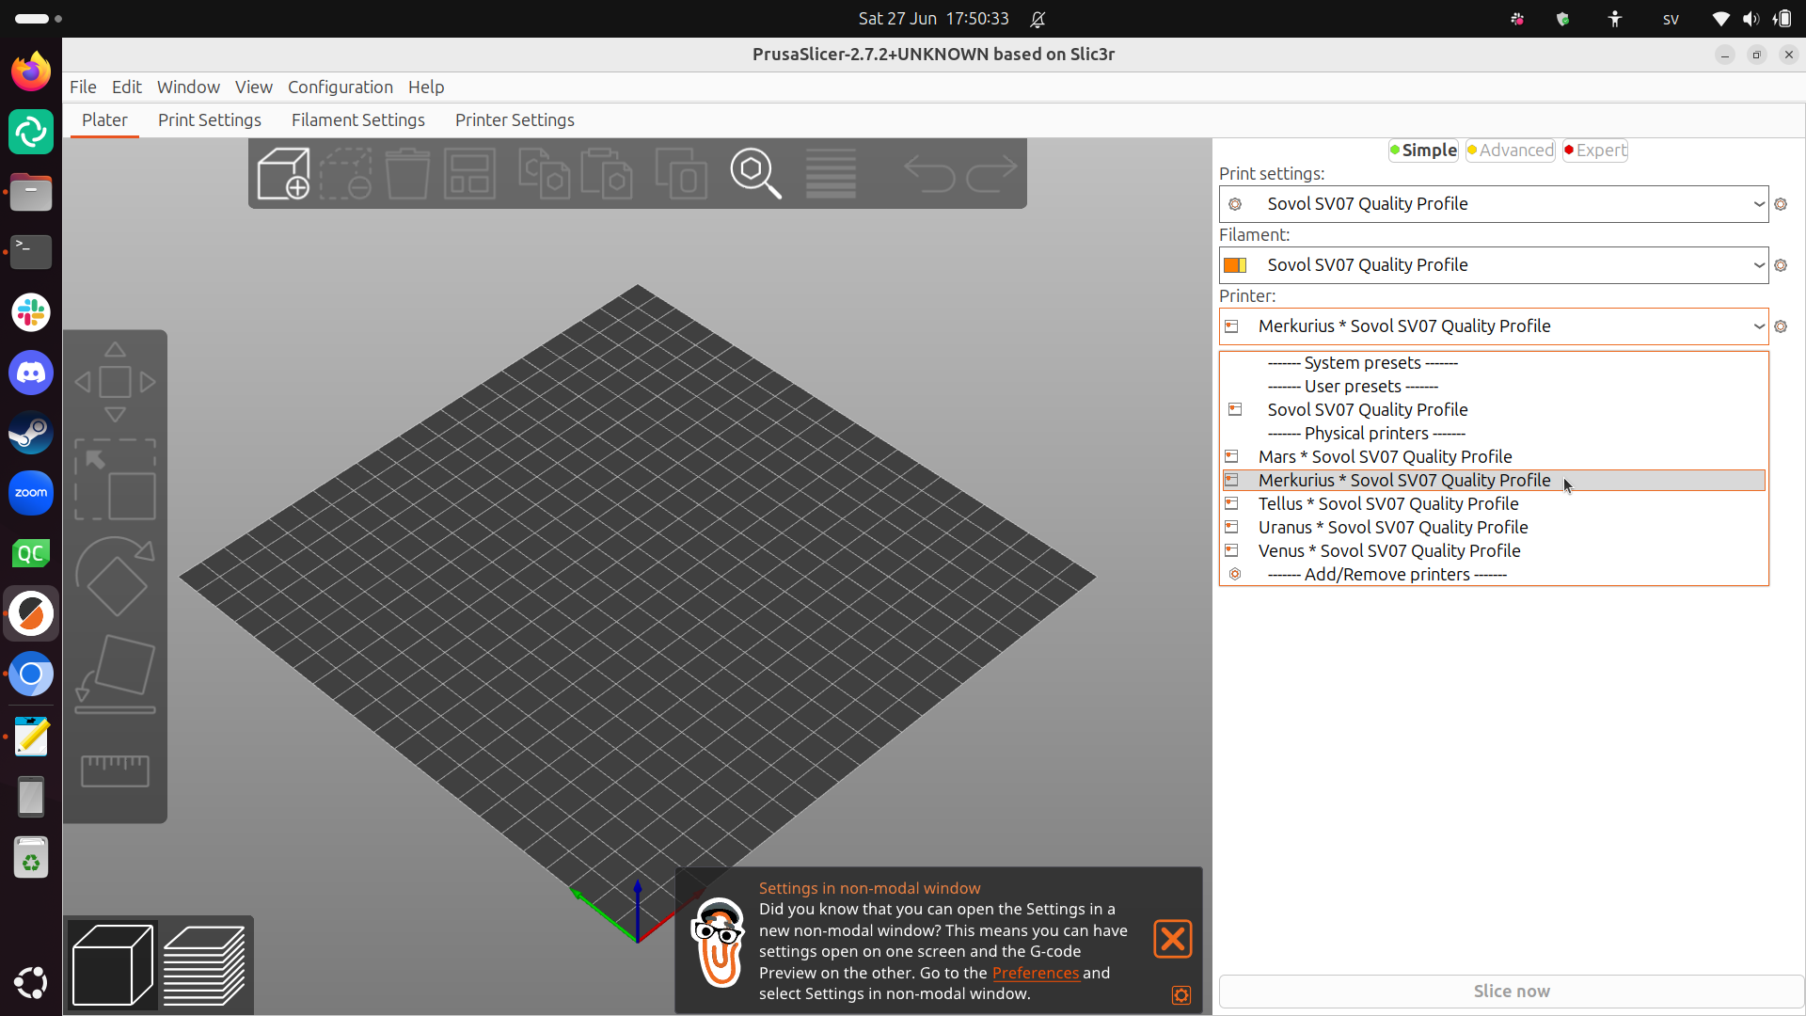Click the Layers editing icon

tap(831, 174)
